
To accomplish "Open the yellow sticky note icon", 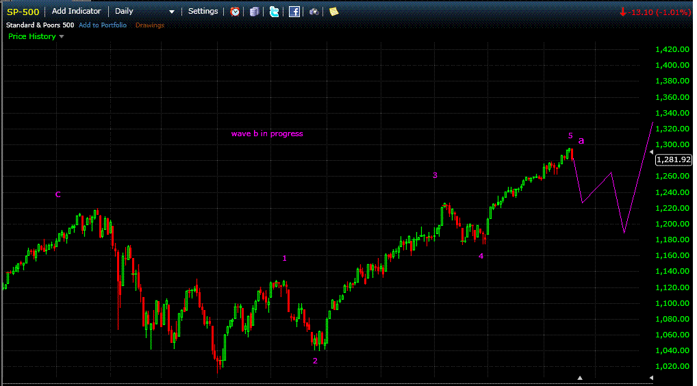I will click(x=334, y=12).
